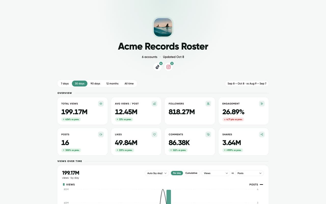
Task: Open the Posts comparison metric dropdown
Action: pyautogui.click(x=249, y=173)
